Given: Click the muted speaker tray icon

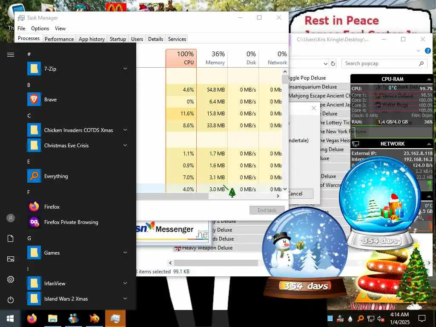Looking at the screenshot, I should [381, 319].
